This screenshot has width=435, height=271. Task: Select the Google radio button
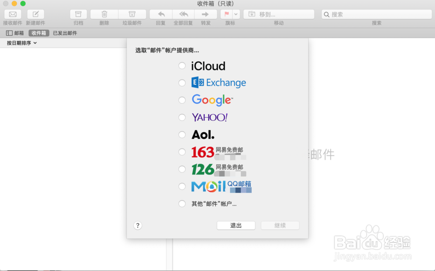tap(182, 100)
